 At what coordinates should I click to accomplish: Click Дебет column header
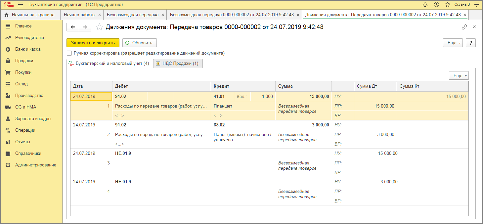(x=161, y=86)
